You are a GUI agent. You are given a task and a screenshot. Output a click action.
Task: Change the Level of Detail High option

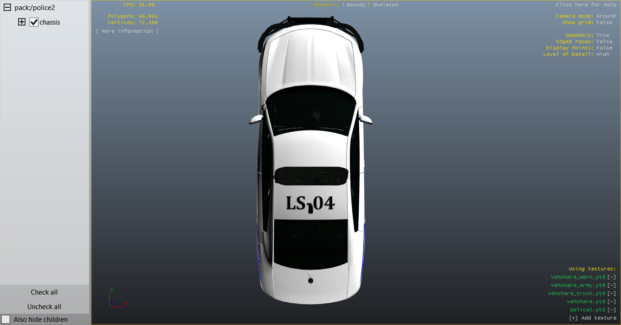[603, 54]
